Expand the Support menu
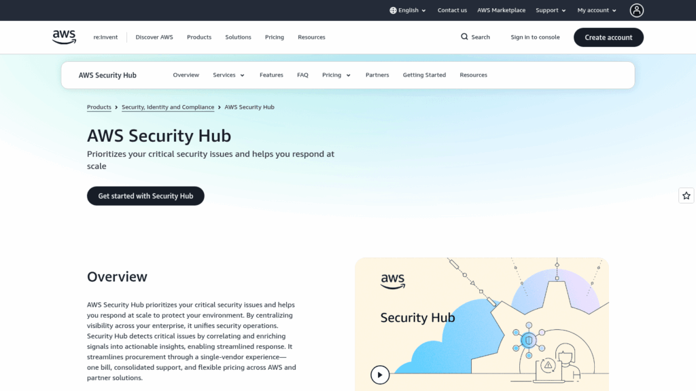 point(551,10)
